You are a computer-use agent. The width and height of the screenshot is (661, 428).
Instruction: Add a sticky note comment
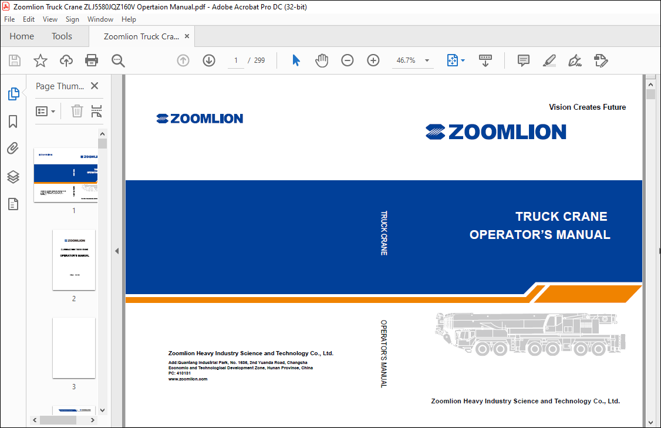coord(523,60)
